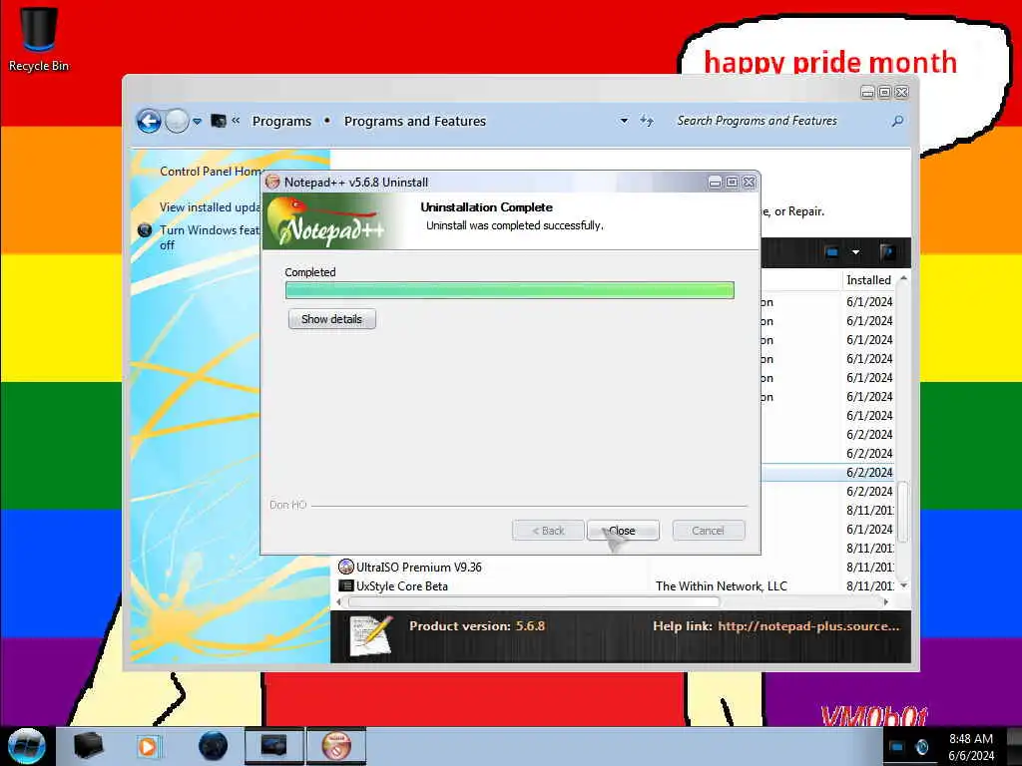This screenshot has width=1022, height=766.
Task: Open the black folder taskbar icon
Action: pyautogui.click(x=88, y=745)
